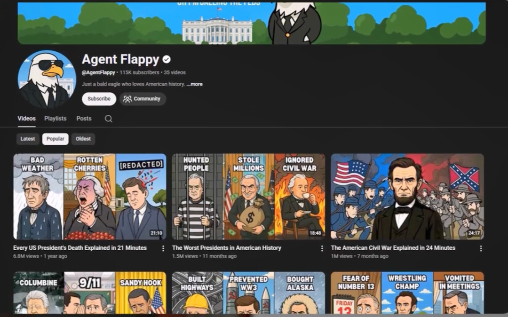Open options menu for American Civil War video

click(x=481, y=248)
